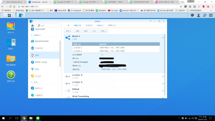Select the highlighted Network item in sidebar
The image size is (215, 121).
click(x=44, y=55)
